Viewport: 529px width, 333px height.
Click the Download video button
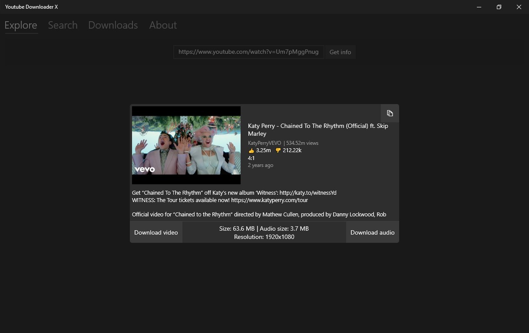(156, 232)
